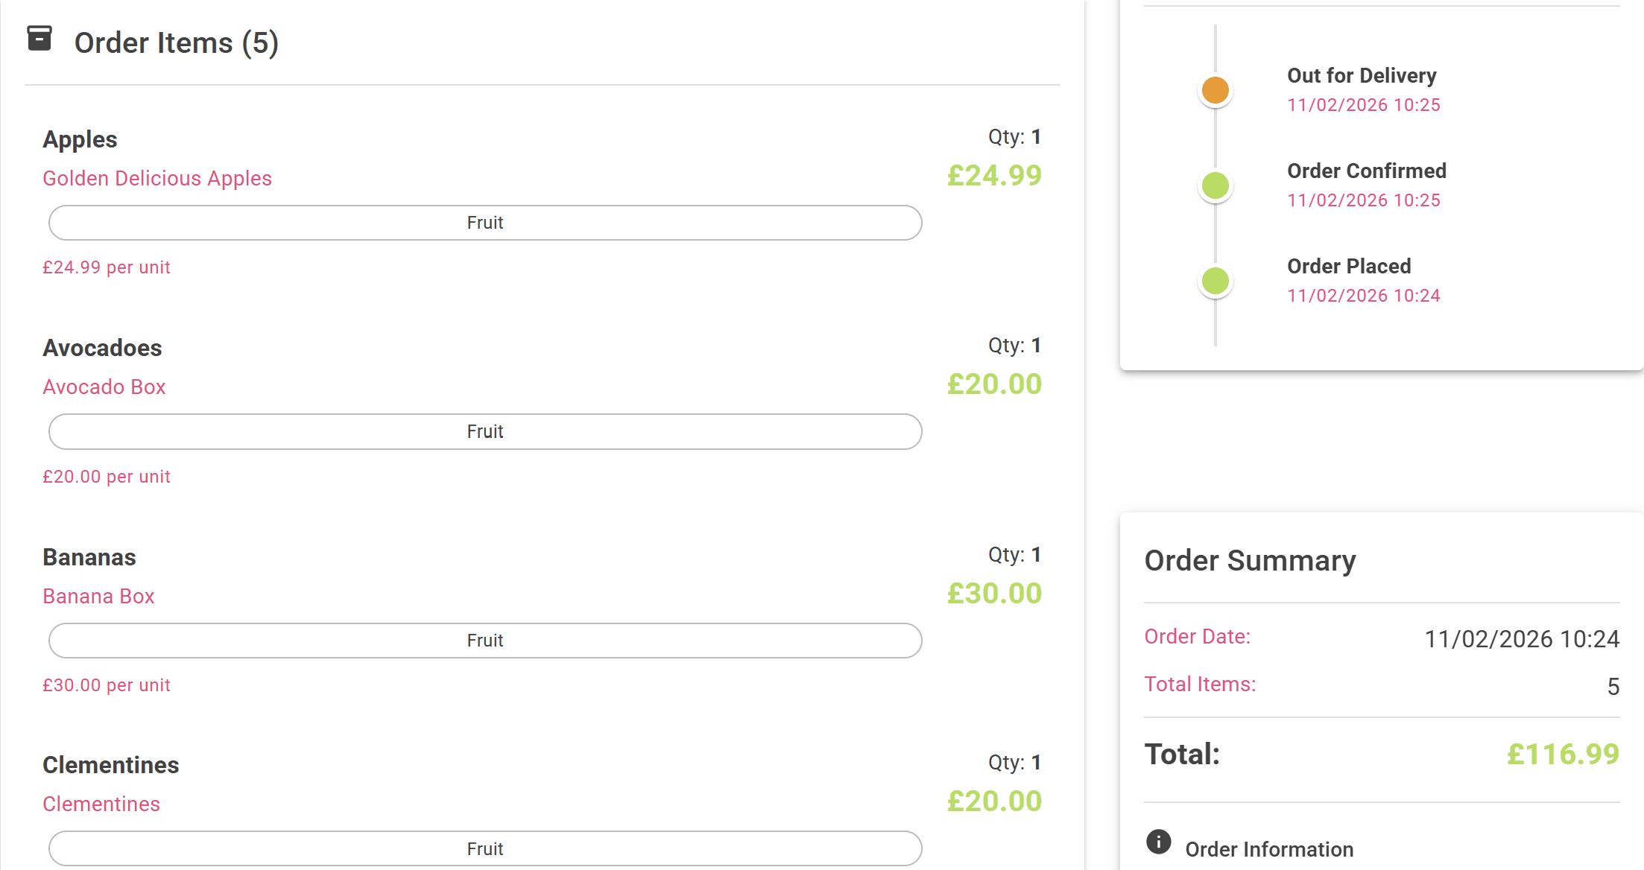This screenshot has width=1644, height=870.
Task: Open the Golden Delicious Apples product link
Action: [157, 179]
